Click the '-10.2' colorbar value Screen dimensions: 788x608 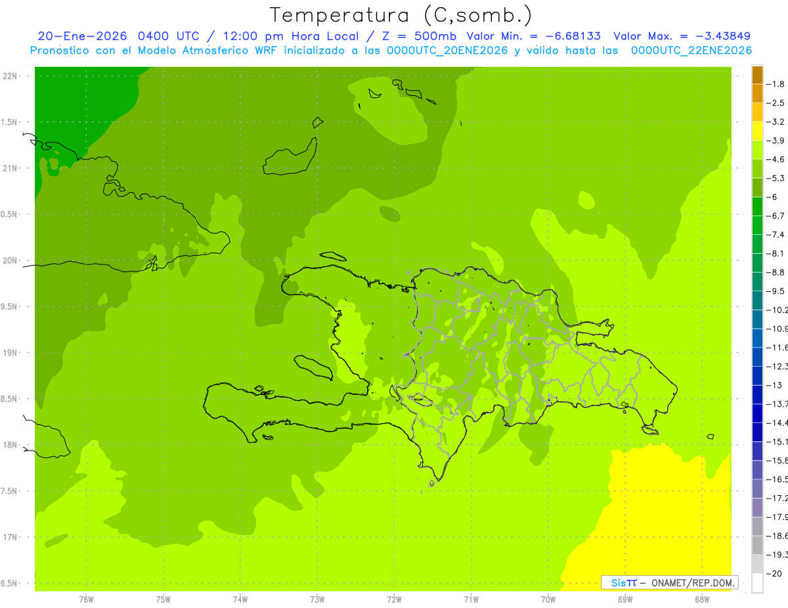click(x=778, y=310)
